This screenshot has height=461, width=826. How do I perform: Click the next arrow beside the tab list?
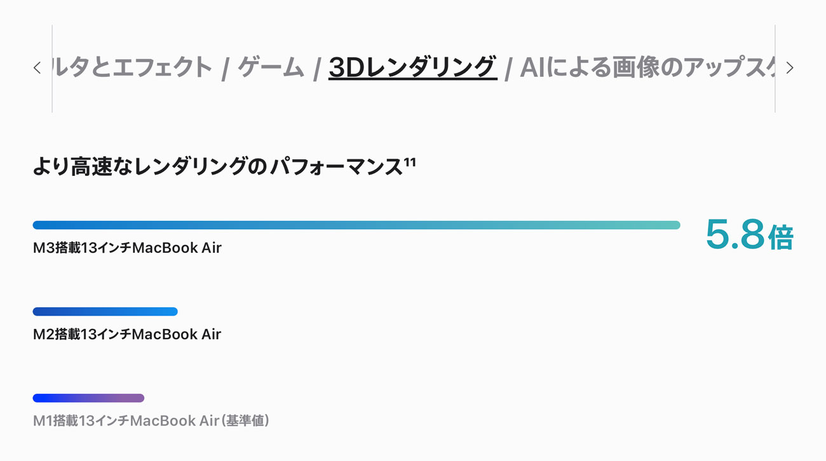(x=790, y=68)
